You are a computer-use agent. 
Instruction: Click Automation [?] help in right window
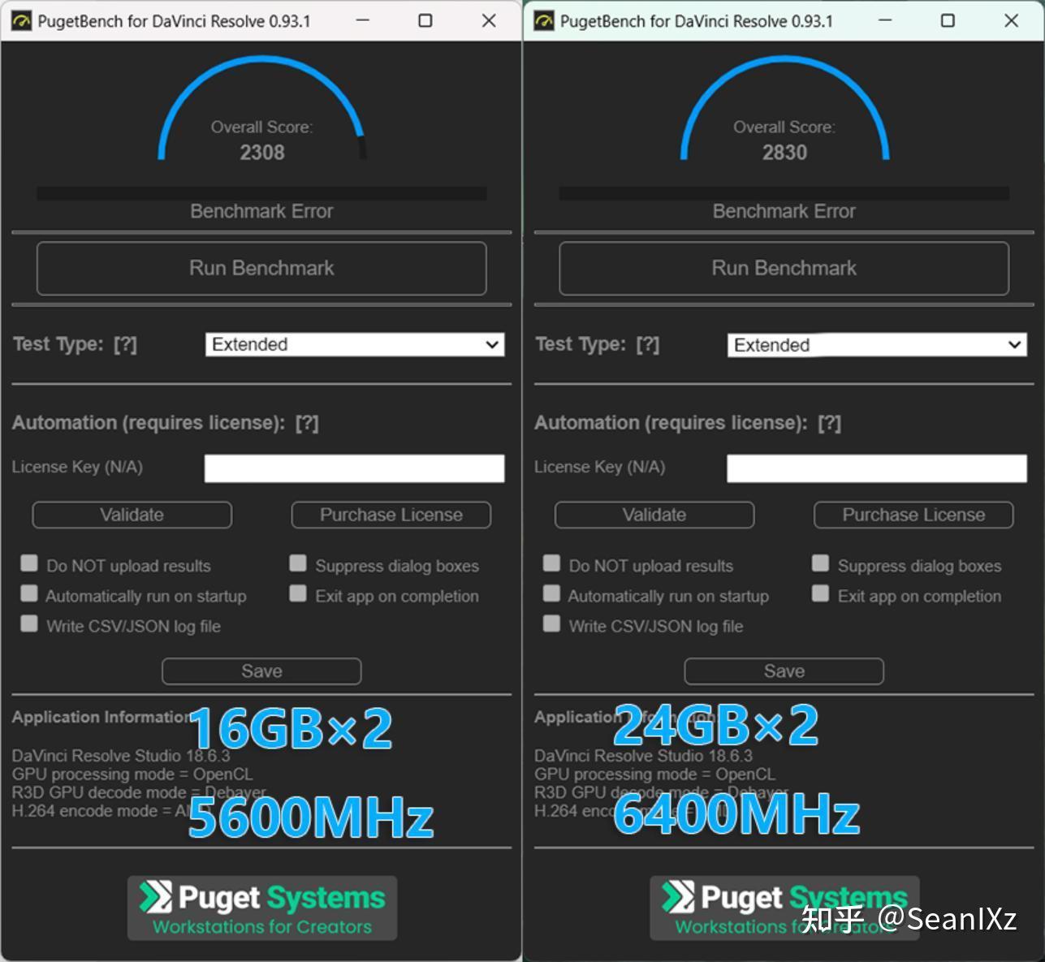click(x=829, y=423)
